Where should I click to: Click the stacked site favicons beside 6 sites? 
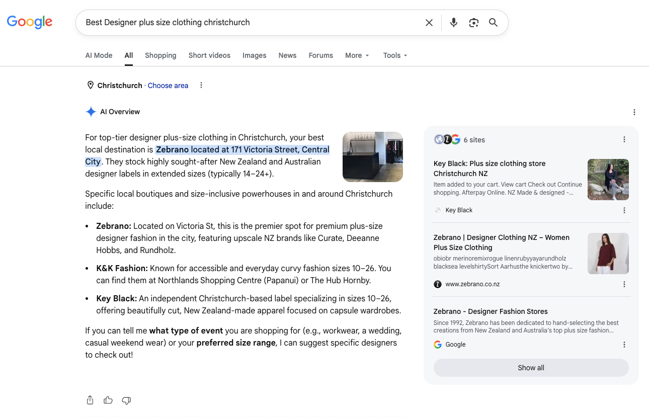(x=447, y=140)
